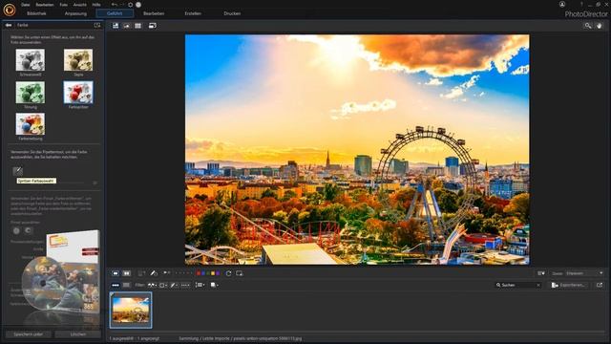Screen dimensions: 611x344
Task: Open the Zoom level dropdown
Action: pyautogui.click(x=584, y=273)
